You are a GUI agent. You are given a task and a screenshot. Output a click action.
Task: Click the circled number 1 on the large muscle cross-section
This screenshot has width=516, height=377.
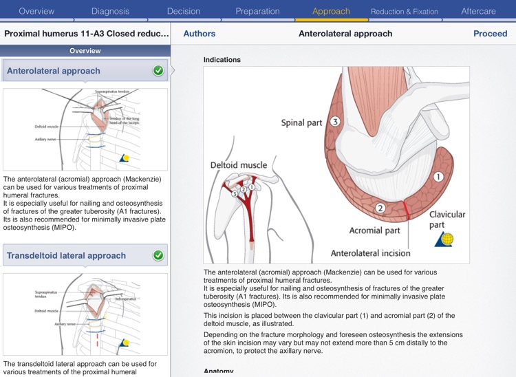pos(438,177)
